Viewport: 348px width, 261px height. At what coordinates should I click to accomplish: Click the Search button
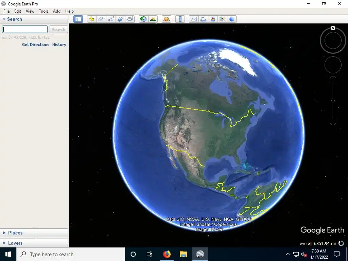[58, 29]
